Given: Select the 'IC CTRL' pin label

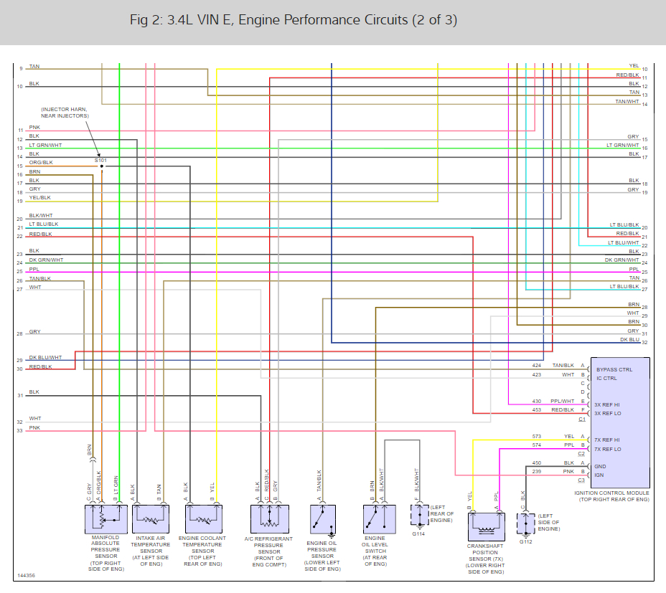Looking at the screenshot, I should tap(606, 378).
